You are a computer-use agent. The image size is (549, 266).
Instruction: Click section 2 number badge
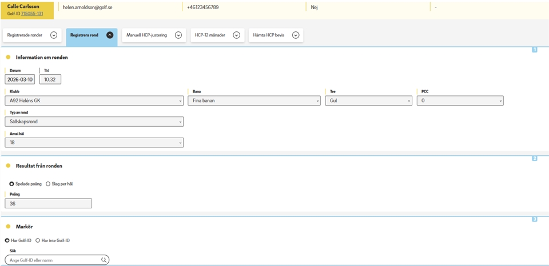tap(535, 158)
